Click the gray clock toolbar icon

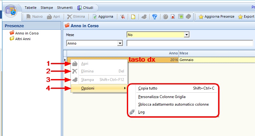click(x=166, y=17)
